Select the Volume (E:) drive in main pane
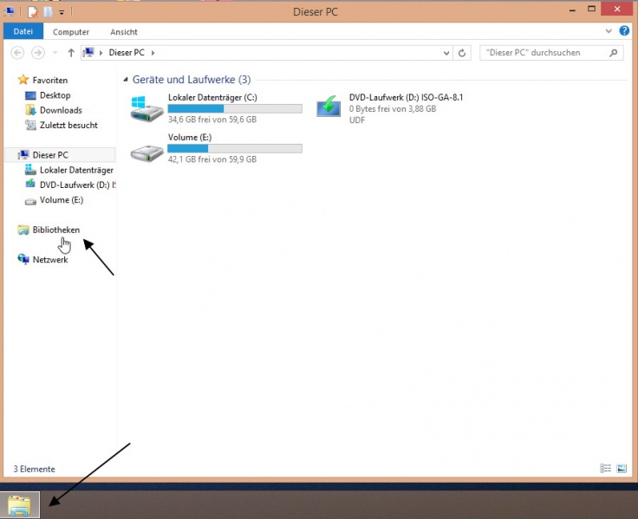638x519 pixels. [x=146, y=152]
